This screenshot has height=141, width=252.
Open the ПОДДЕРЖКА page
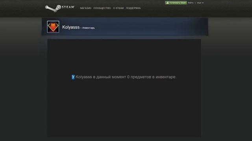click(133, 8)
